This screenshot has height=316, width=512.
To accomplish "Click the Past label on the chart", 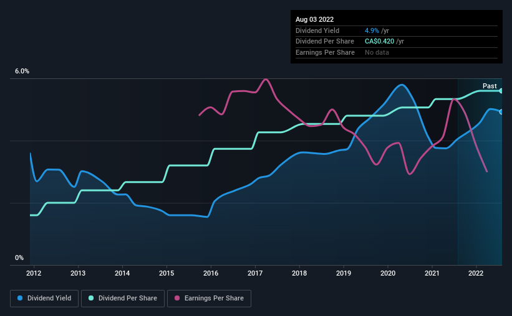I will 490,86.
